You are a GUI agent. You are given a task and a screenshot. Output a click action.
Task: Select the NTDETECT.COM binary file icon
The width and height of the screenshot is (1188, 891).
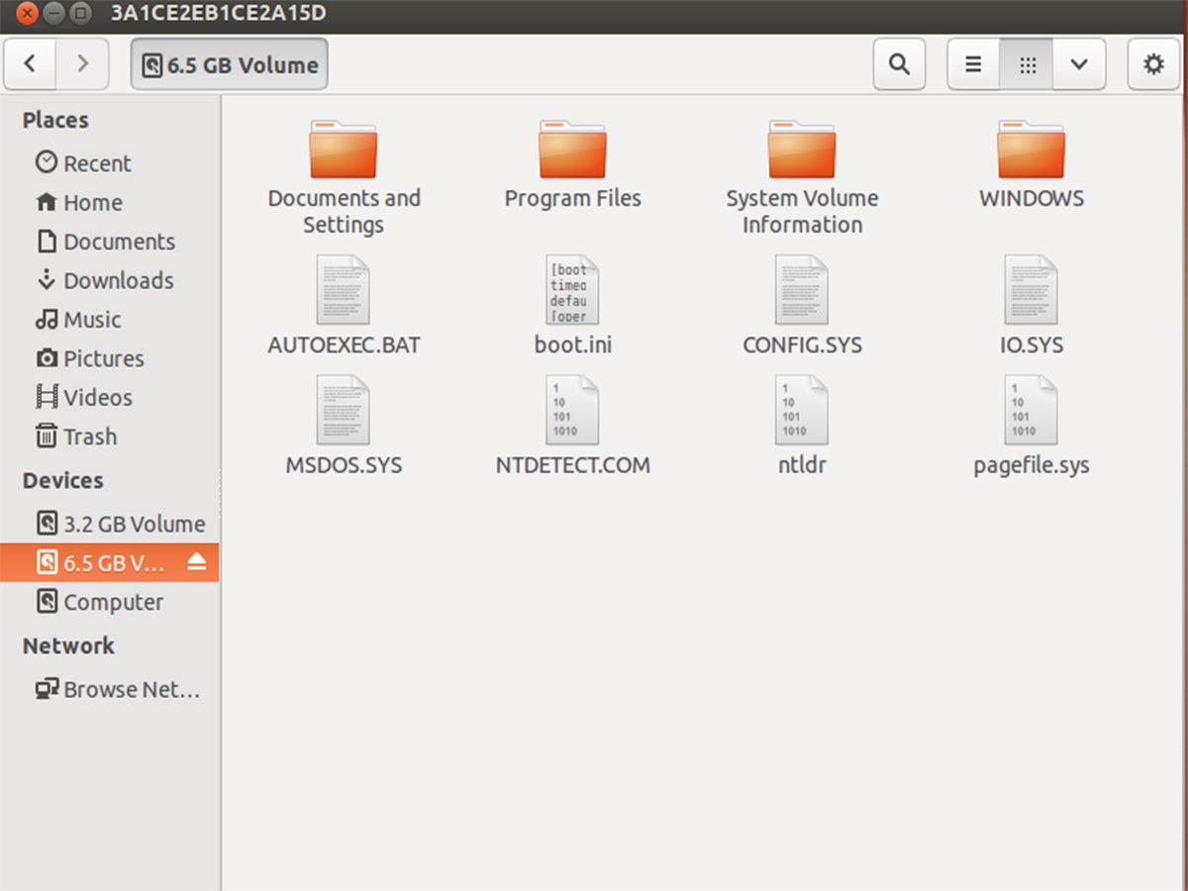tap(573, 410)
